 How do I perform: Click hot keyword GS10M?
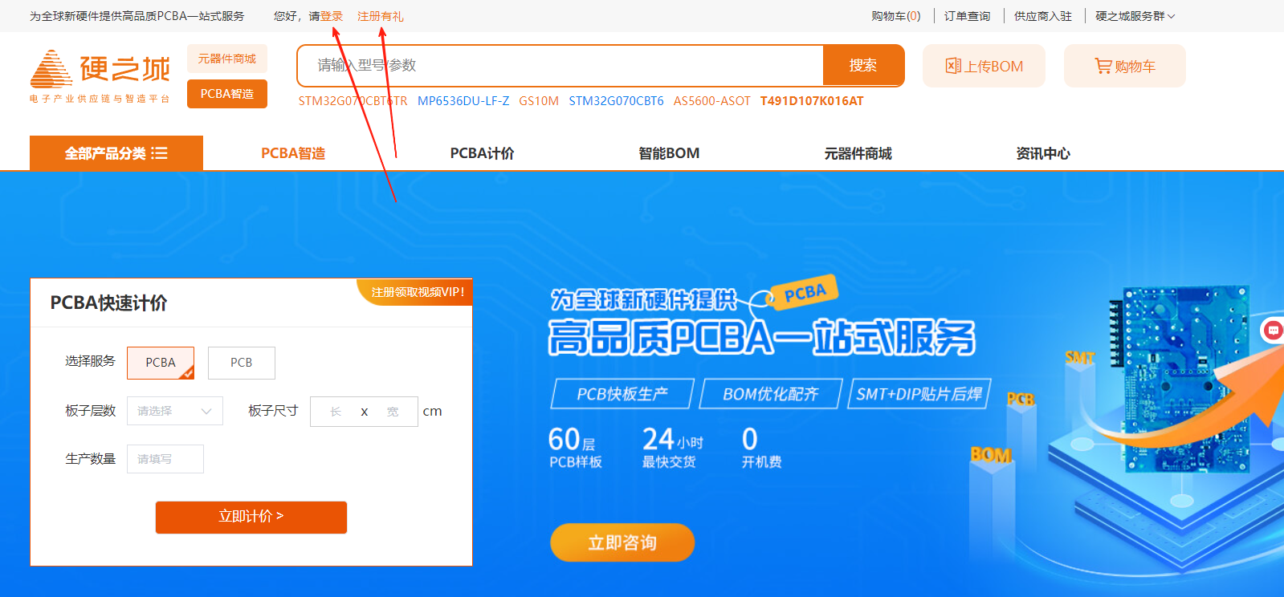[539, 101]
